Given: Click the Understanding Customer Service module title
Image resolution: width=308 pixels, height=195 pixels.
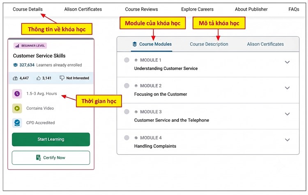Looking at the screenshot, I should click(x=166, y=68).
